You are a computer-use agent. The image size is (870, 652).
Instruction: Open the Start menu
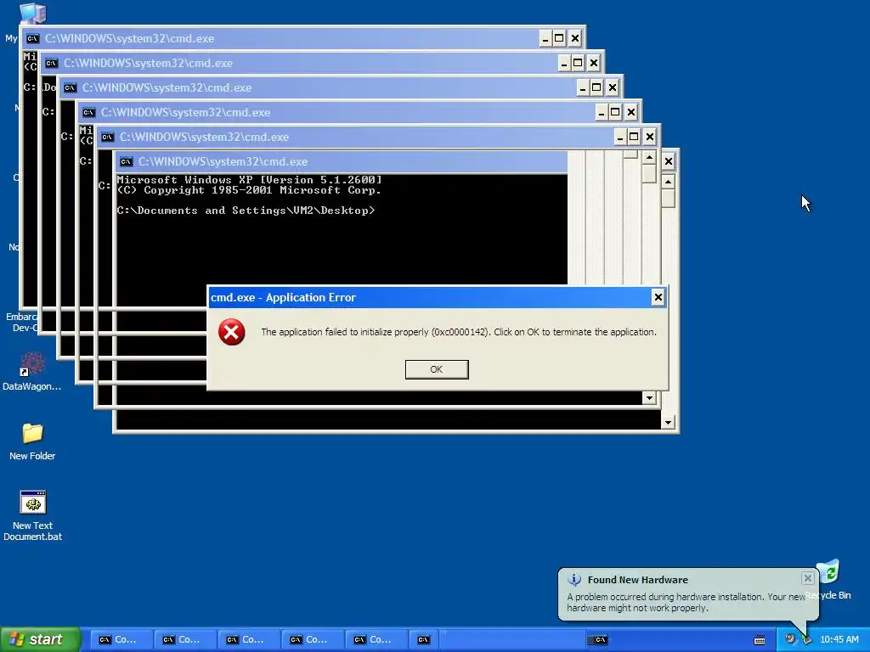point(41,639)
